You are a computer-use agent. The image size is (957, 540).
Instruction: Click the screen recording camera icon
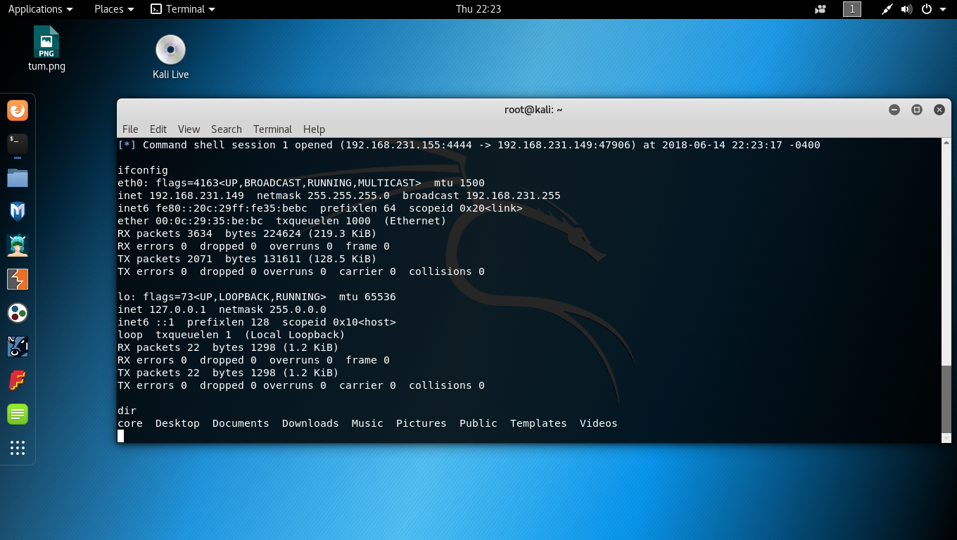820,9
